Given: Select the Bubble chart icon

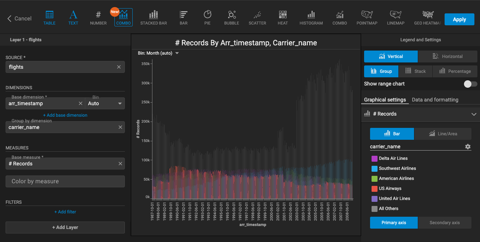Looking at the screenshot, I should (231, 17).
